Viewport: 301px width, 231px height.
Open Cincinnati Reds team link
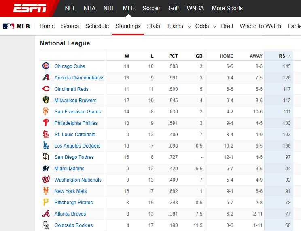tap(72, 89)
